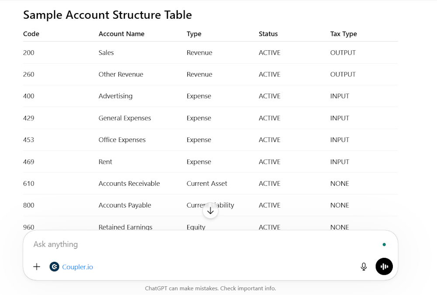This screenshot has width=437, height=295.
Task: Select code 400 cell
Action: 29,96
